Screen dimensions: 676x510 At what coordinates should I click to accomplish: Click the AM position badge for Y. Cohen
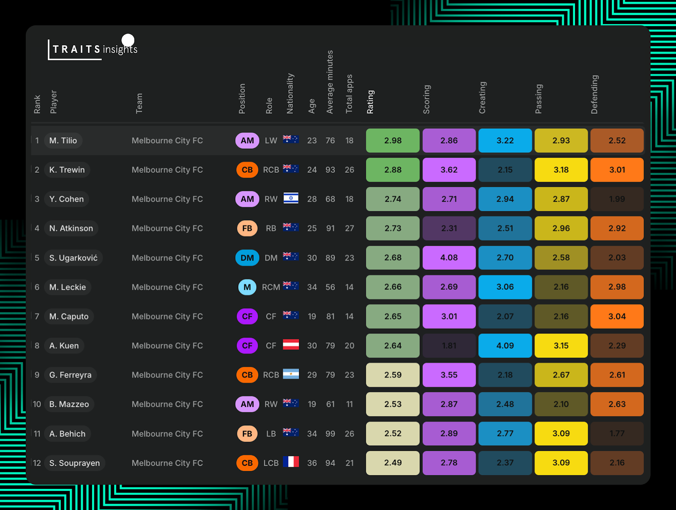pyautogui.click(x=247, y=199)
